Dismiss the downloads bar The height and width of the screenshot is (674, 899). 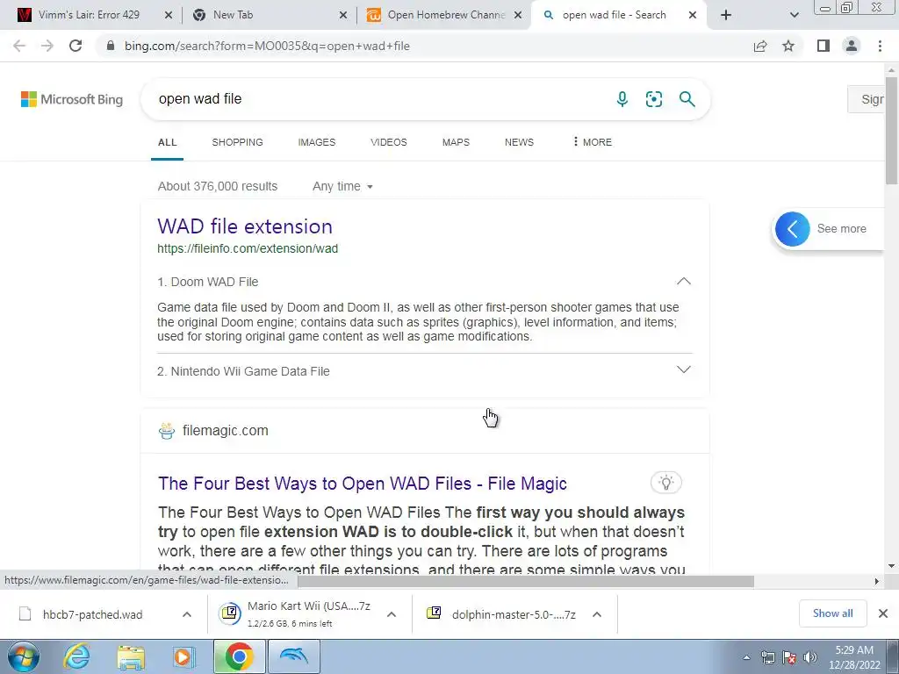tap(883, 613)
